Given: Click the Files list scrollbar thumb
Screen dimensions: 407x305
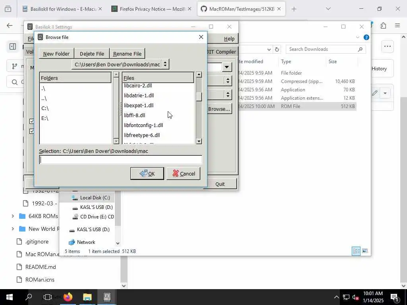Looking at the screenshot, I should 199,97.
